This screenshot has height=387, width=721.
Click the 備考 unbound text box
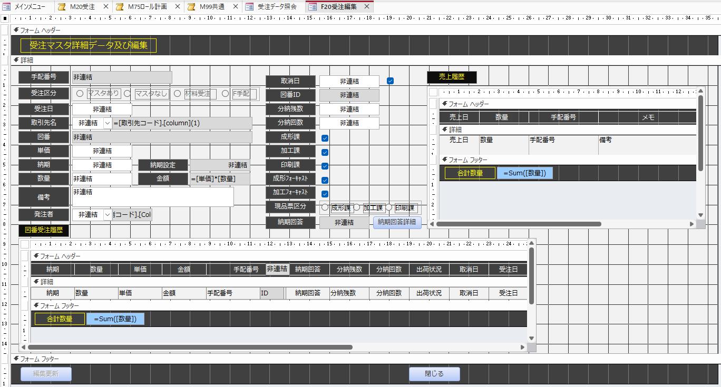[153, 197]
